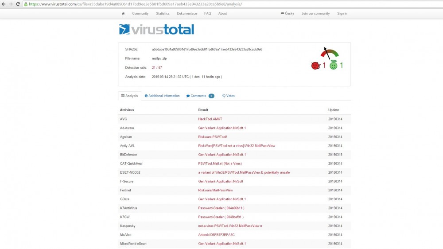Click the Join our community link

coord(315,14)
